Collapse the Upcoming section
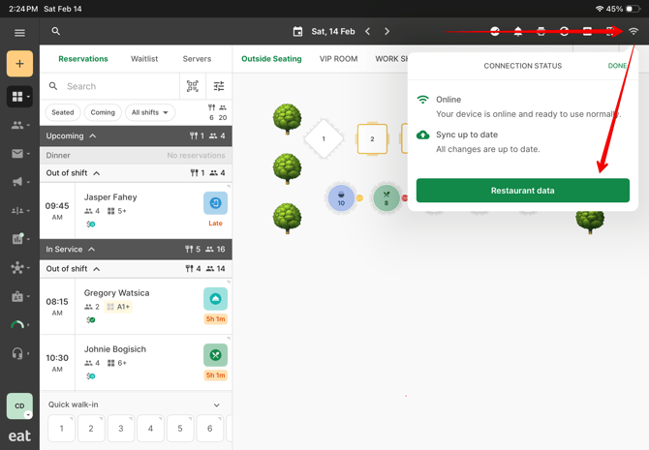 tap(93, 136)
